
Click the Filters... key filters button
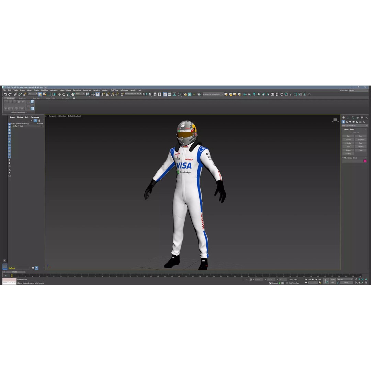[347, 283]
